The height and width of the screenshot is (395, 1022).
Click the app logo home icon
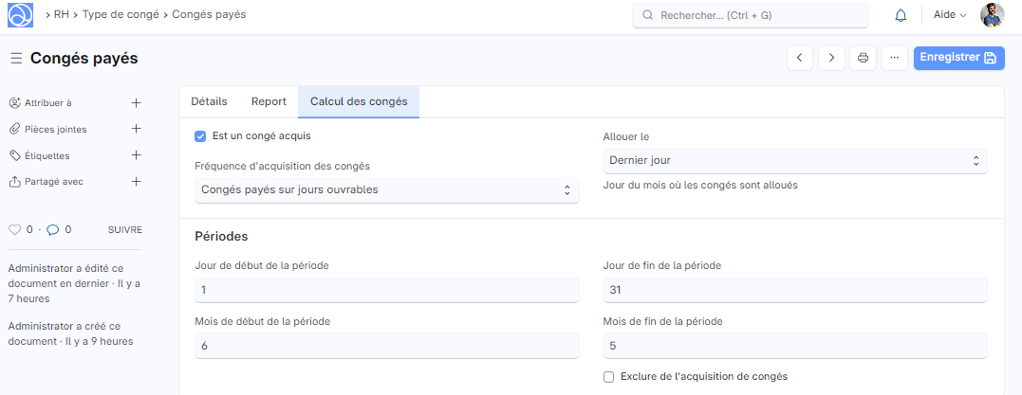click(x=20, y=15)
